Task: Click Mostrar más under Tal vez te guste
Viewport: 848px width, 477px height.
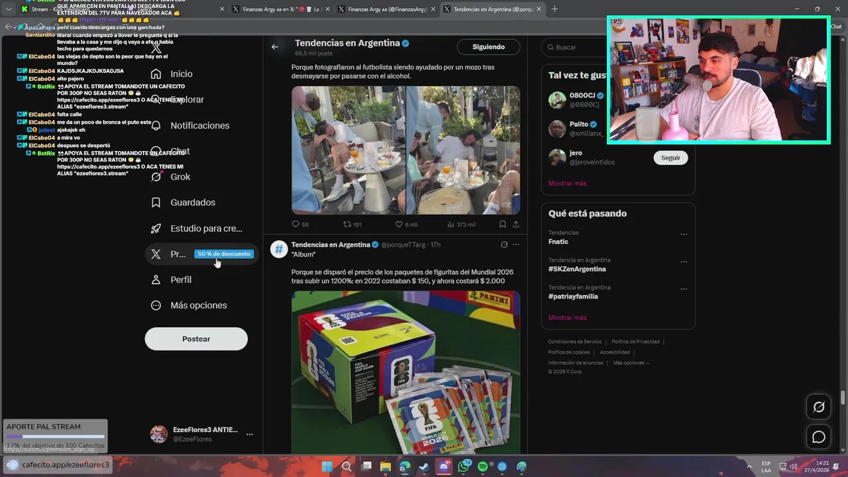Action: click(567, 184)
